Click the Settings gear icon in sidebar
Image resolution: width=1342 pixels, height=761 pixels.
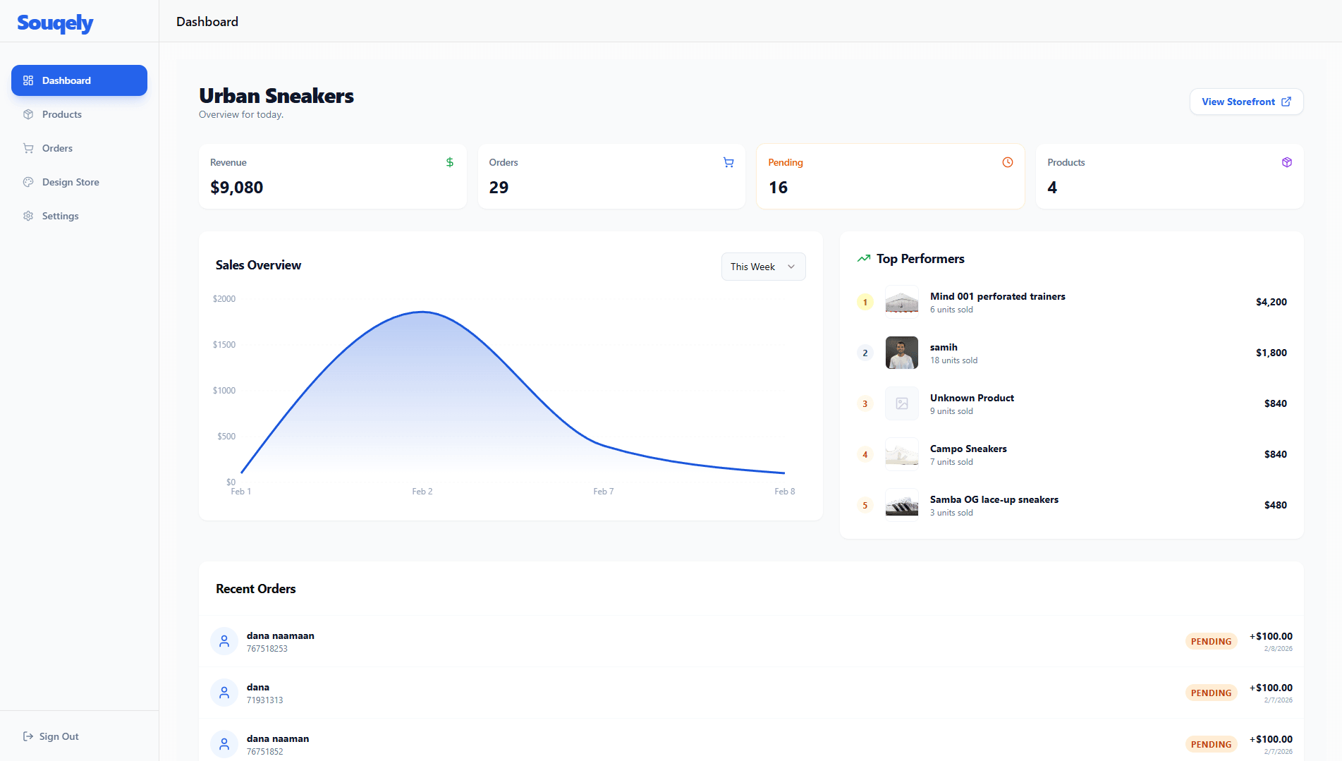28,216
